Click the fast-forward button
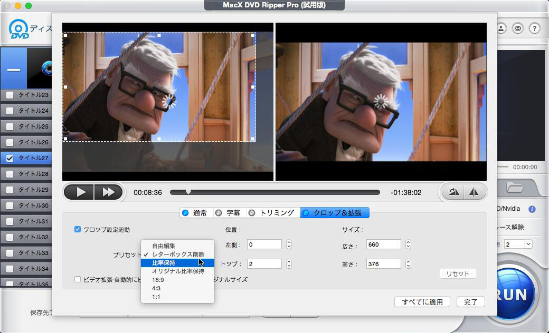549x333 pixels. 109,192
